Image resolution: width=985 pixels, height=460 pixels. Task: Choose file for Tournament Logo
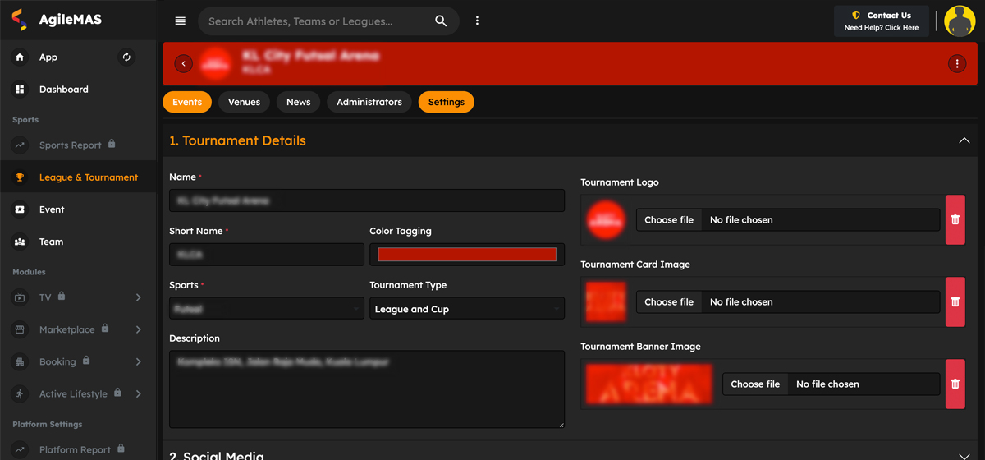pyautogui.click(x=669, y=220)
